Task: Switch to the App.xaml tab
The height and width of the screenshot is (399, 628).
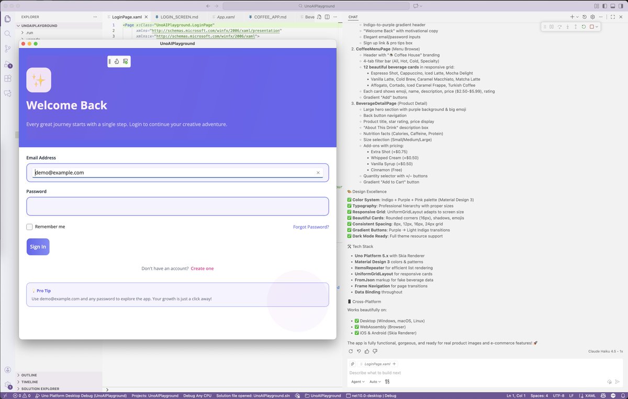Action: click(226, 17)
